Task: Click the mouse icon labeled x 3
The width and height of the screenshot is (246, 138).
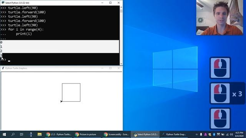Action: point(220,94)
